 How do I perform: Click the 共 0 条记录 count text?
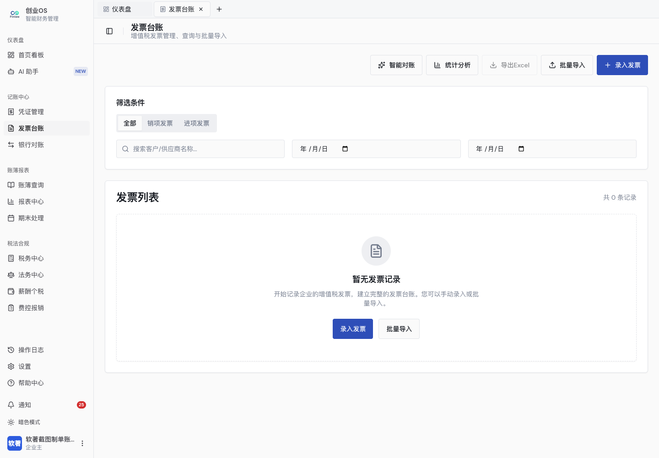tap(620, 197)
